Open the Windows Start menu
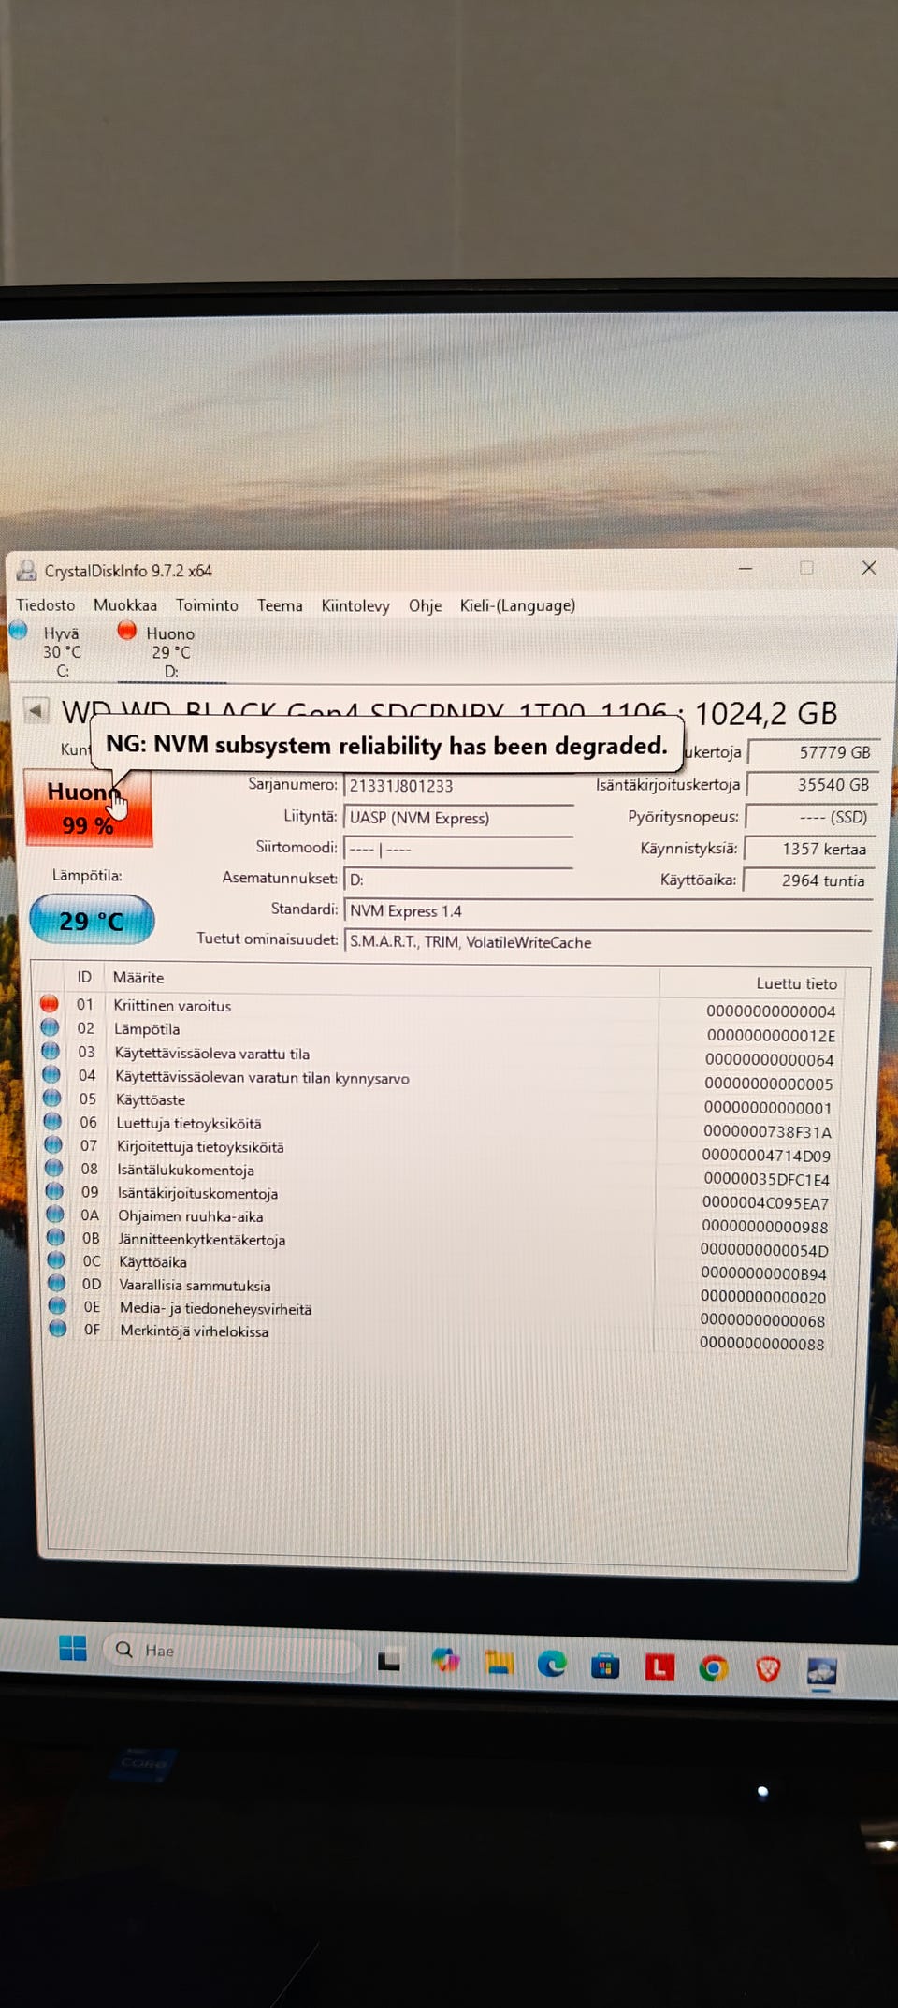The width and height of the screenshot is (898, 2008). (72, 1648)
